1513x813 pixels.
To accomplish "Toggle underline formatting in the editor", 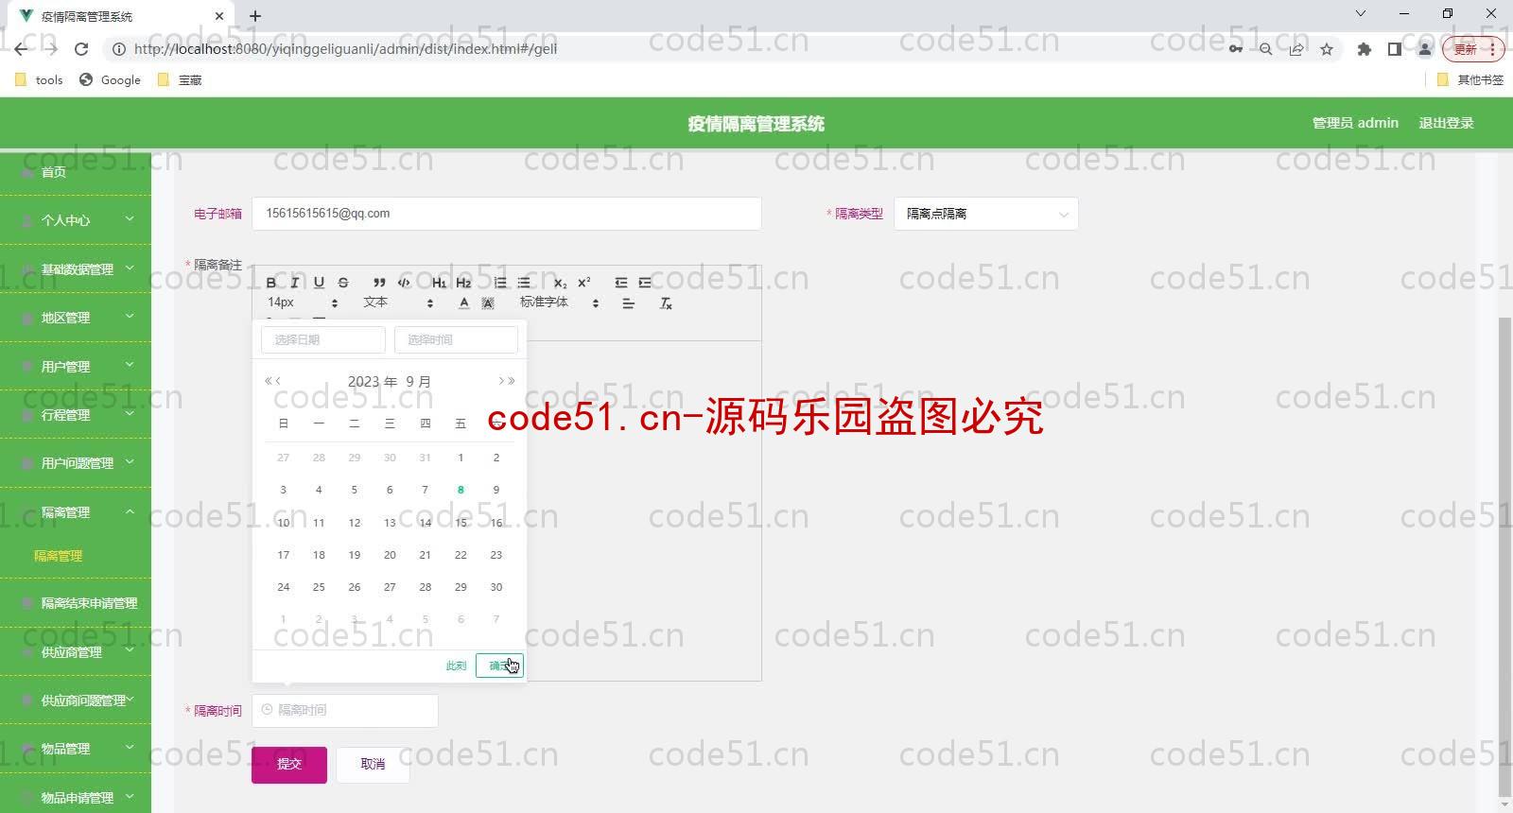I will (x=319, y=283).
